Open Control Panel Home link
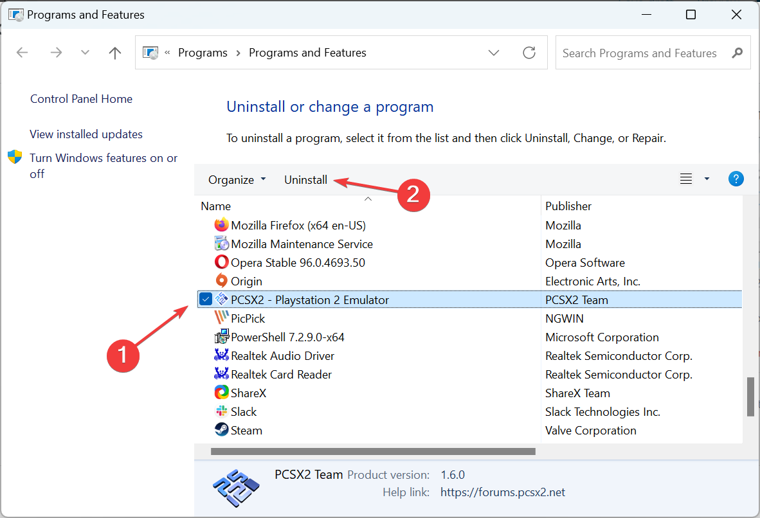This screenshot has width=760, height=518. click(82, 99)
